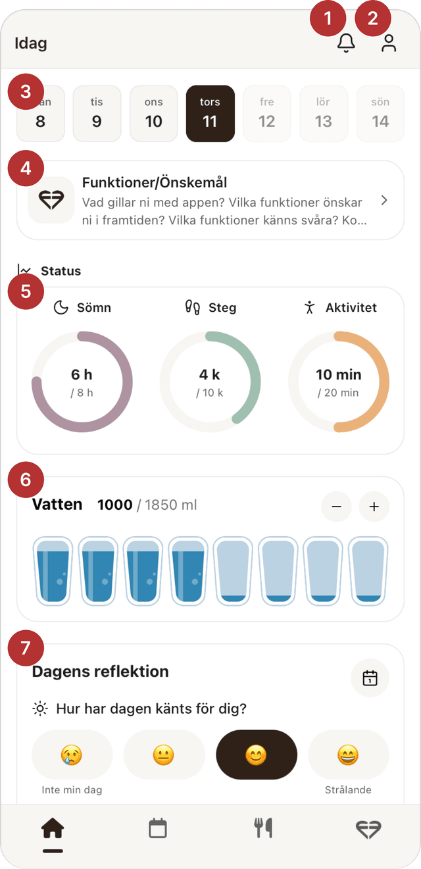Screen dimensions: 421x869
Task: Increase water intake with plus button
Action: tap(374, 507)
